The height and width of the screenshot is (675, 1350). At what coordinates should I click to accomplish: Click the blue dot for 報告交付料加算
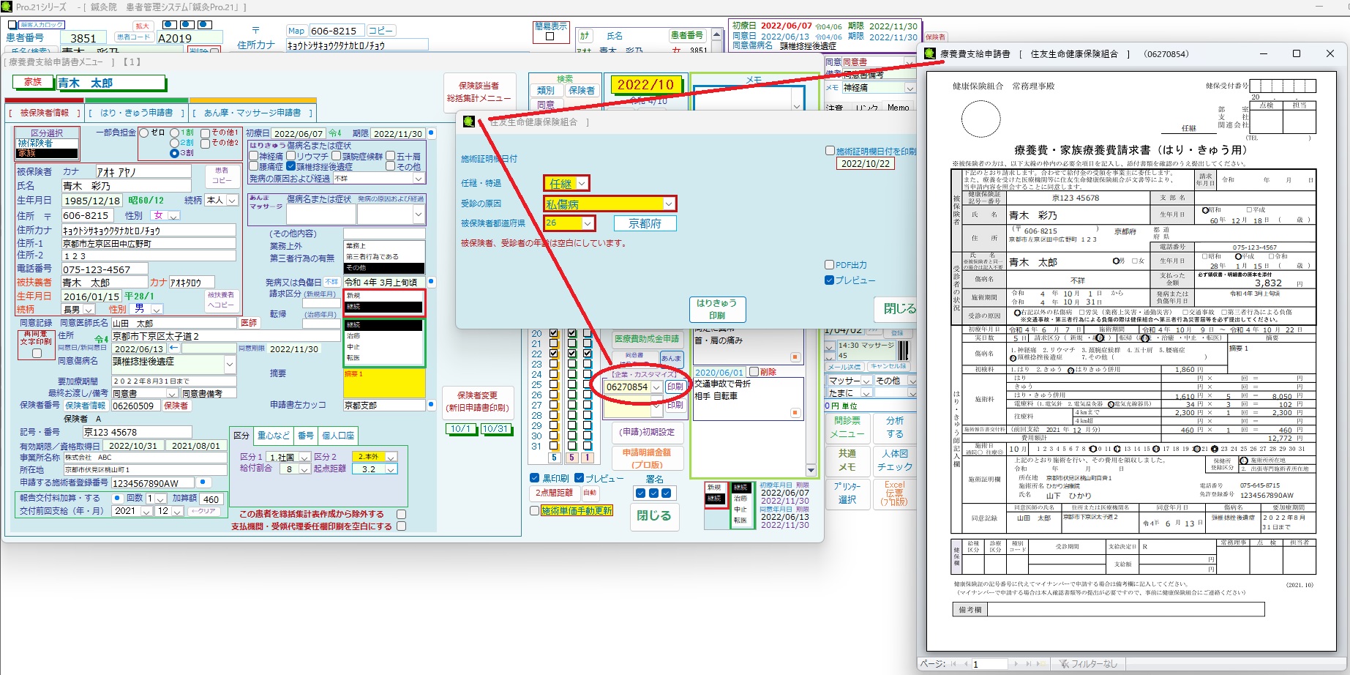point(119,498)
